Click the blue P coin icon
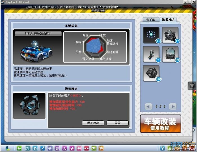This screenshot has width=197, height=152. [x=162, y=148]
